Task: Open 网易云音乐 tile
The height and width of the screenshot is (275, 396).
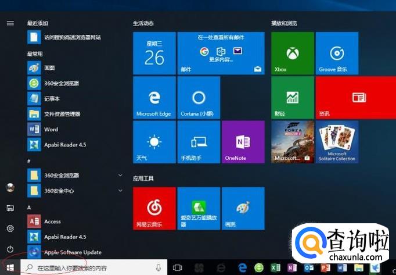Action: coord(154,208)
